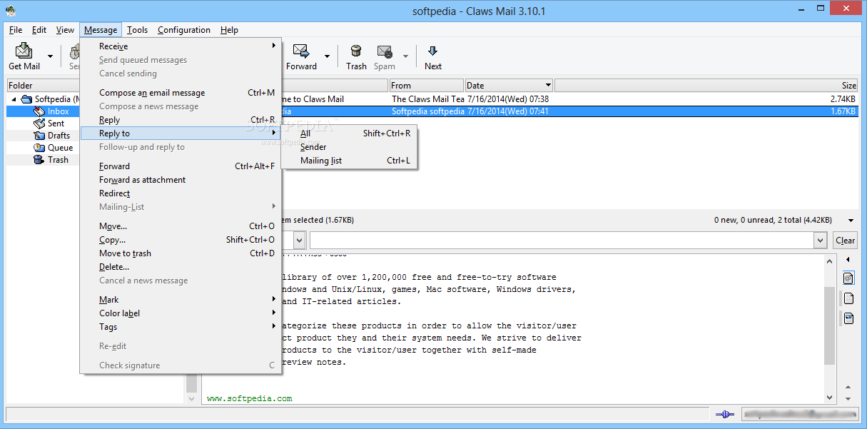The height and width of the screenshot is (429, 867).
Task: Collapse the Softpedia mailbox tree node
Action: pyautogui.click(x=14, y=99)
